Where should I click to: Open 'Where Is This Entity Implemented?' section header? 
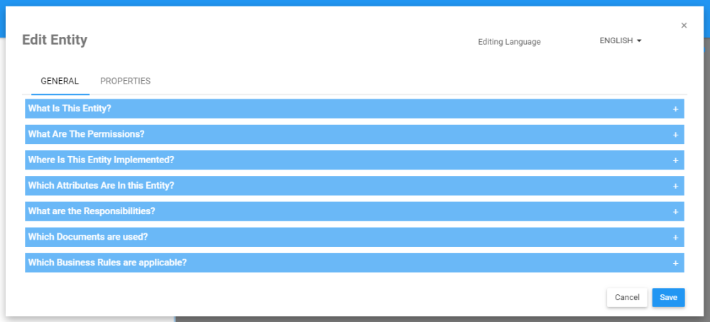point(101,160)
